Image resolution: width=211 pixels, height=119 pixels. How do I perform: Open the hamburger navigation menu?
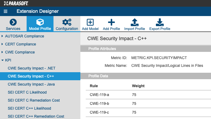pos(6,11)
